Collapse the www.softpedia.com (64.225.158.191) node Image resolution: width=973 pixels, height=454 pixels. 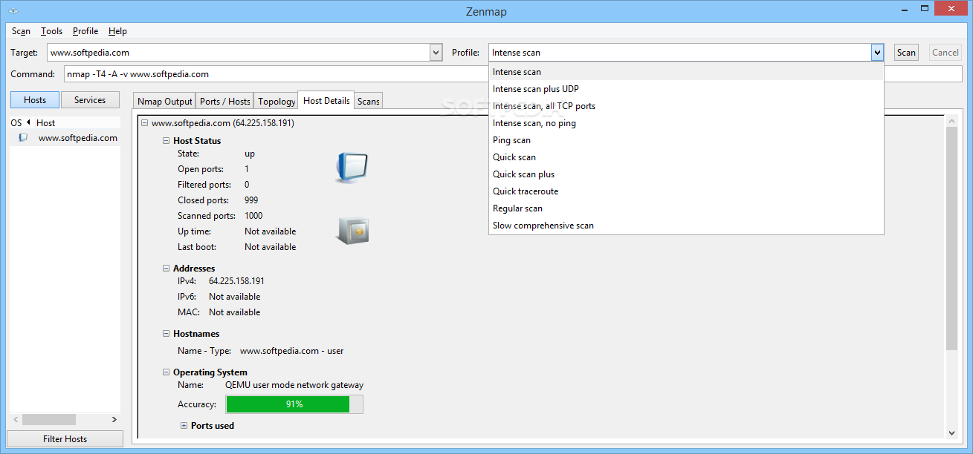point(144,123)
